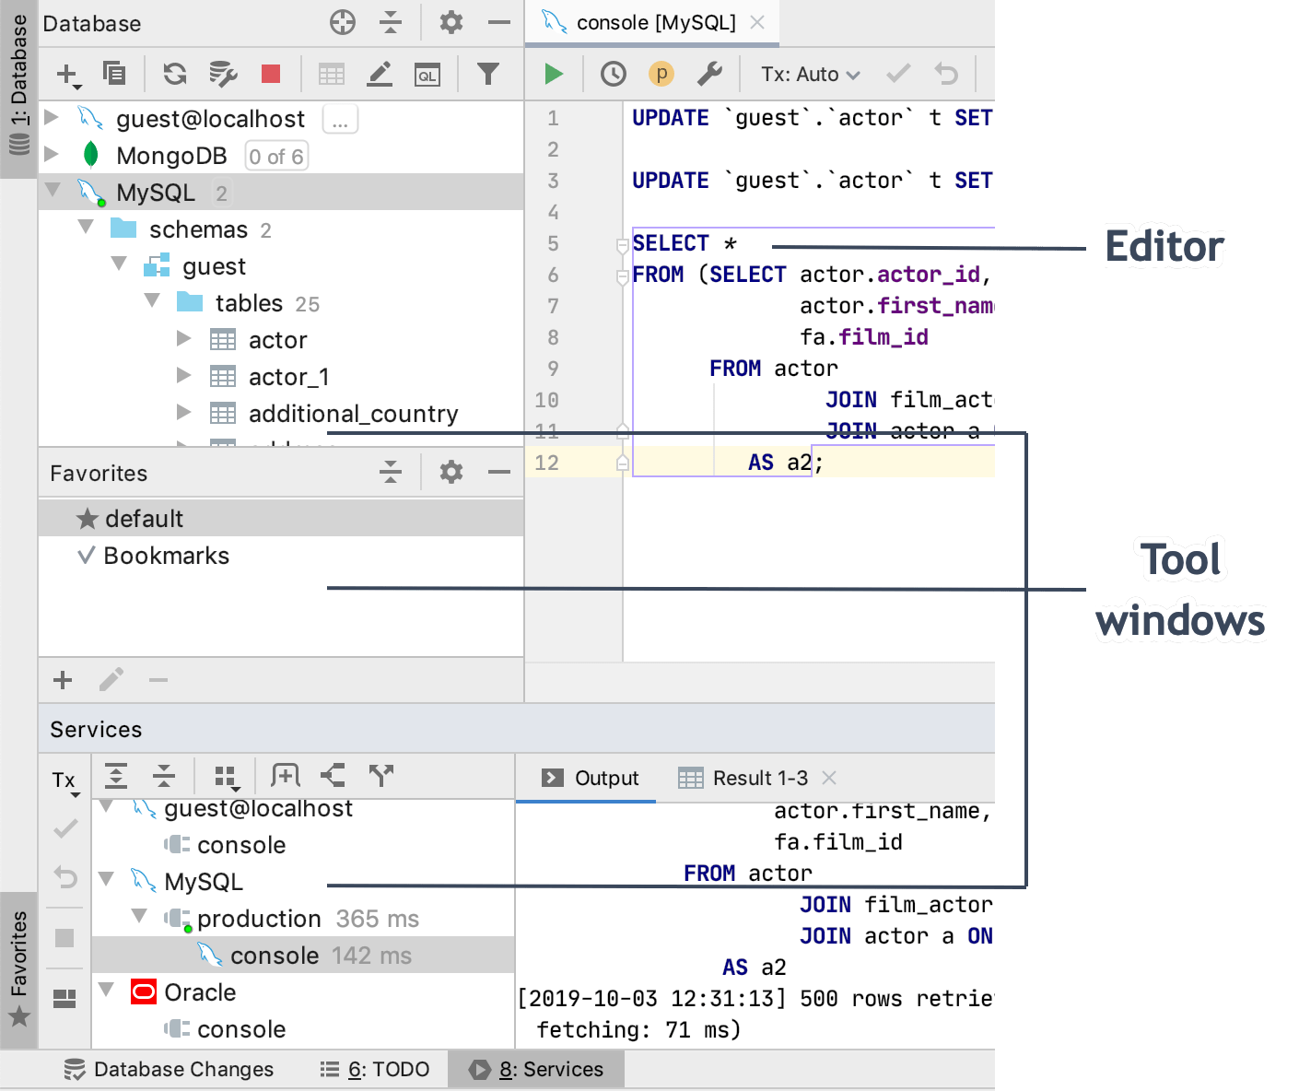
Task: Toggle the Favorites tool window side tab
Action: coord(18,969)
